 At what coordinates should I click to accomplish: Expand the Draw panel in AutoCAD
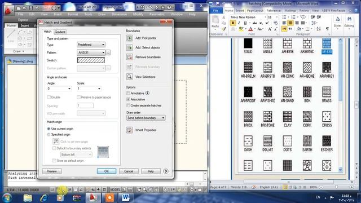tap(19, 51)
